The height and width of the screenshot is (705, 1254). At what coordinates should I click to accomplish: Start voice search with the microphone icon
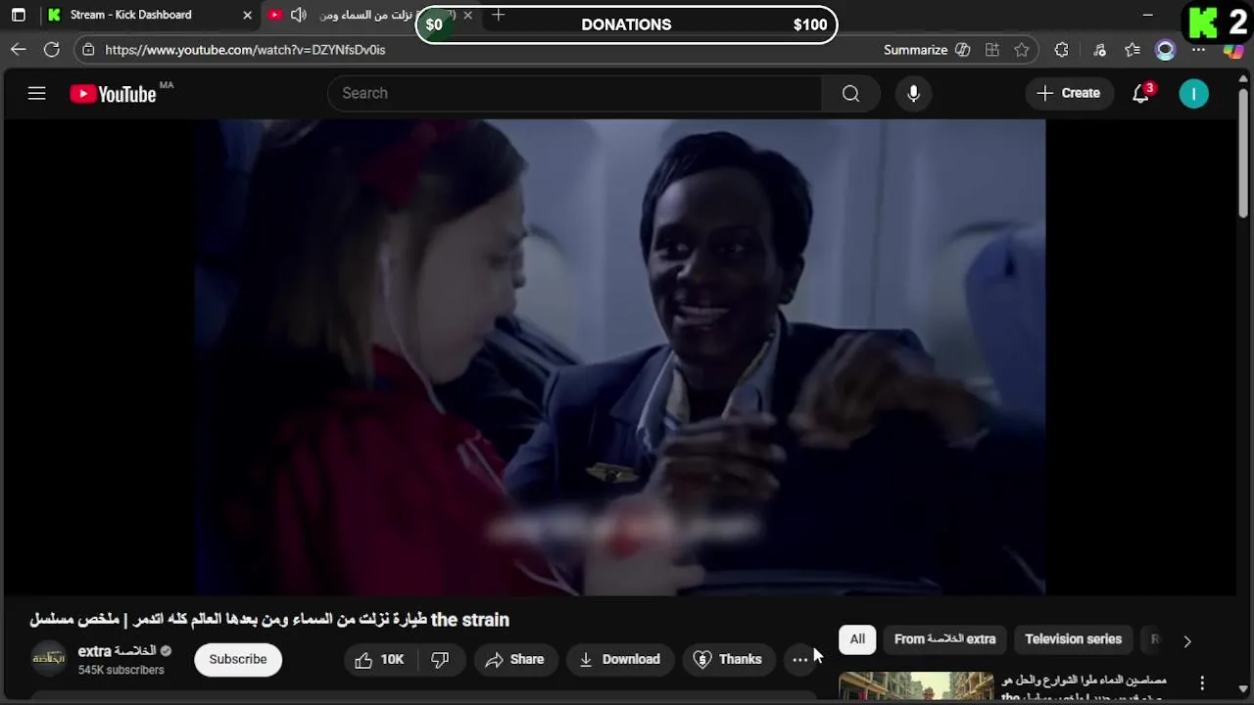point(913,93)
